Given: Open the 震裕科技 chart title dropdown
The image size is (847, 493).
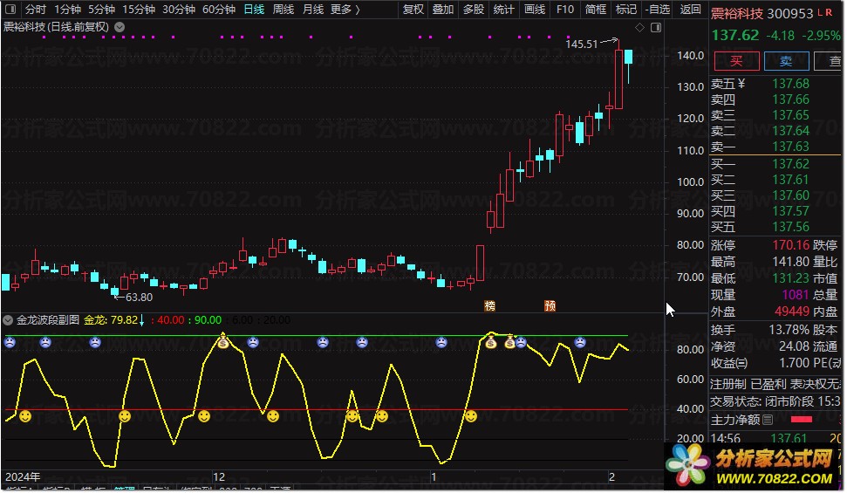Looking at the screenshot, I should coord(120,26).
